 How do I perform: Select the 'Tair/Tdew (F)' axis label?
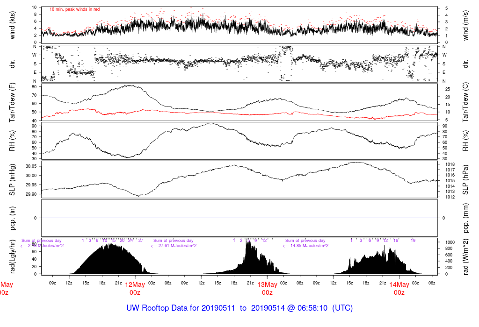click(12, 102)
